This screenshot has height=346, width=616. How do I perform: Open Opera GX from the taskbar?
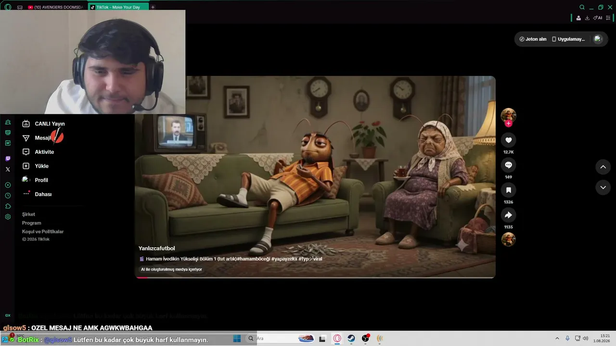[337, 338]
